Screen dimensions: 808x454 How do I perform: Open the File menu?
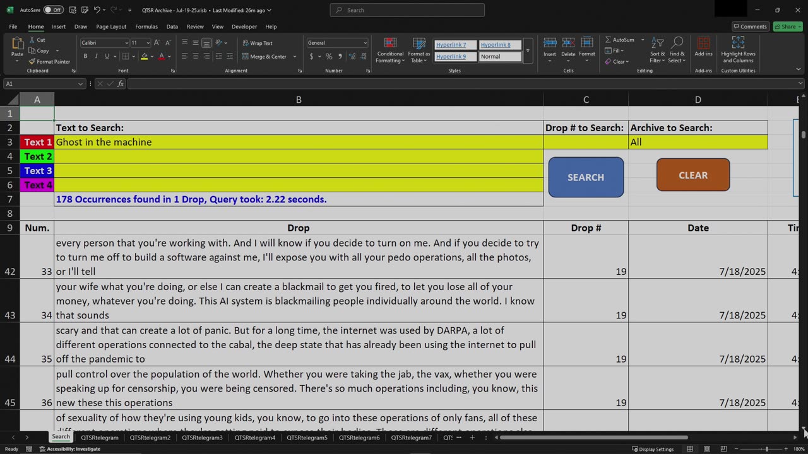pyautogui.click(x=13, y=26)
